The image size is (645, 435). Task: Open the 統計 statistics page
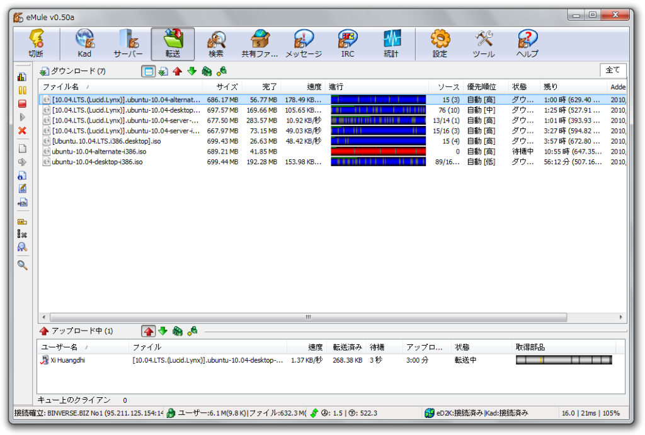391,43
